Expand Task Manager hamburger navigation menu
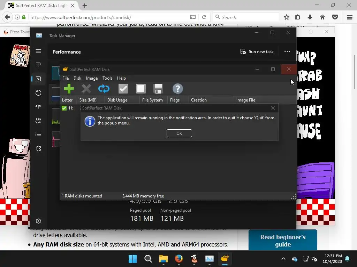Image resolution: width=357 pixels, height=267 pixels. pos(38,51)
